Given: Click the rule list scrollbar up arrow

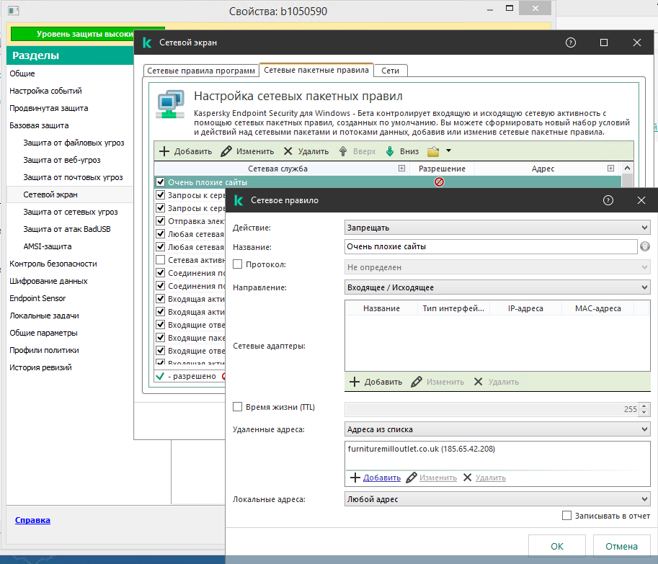Looking at the screenshot, I should pyautogui.click(x=627, y=168).
